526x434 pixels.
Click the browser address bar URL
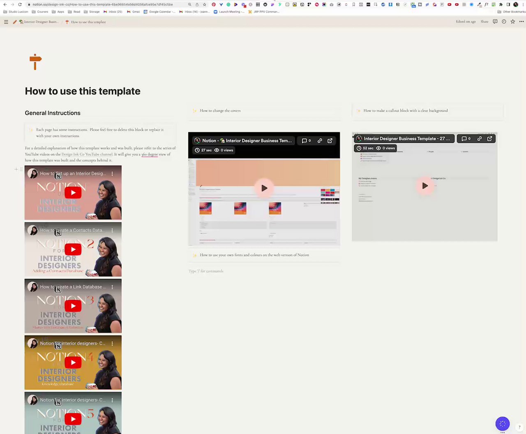103,5
